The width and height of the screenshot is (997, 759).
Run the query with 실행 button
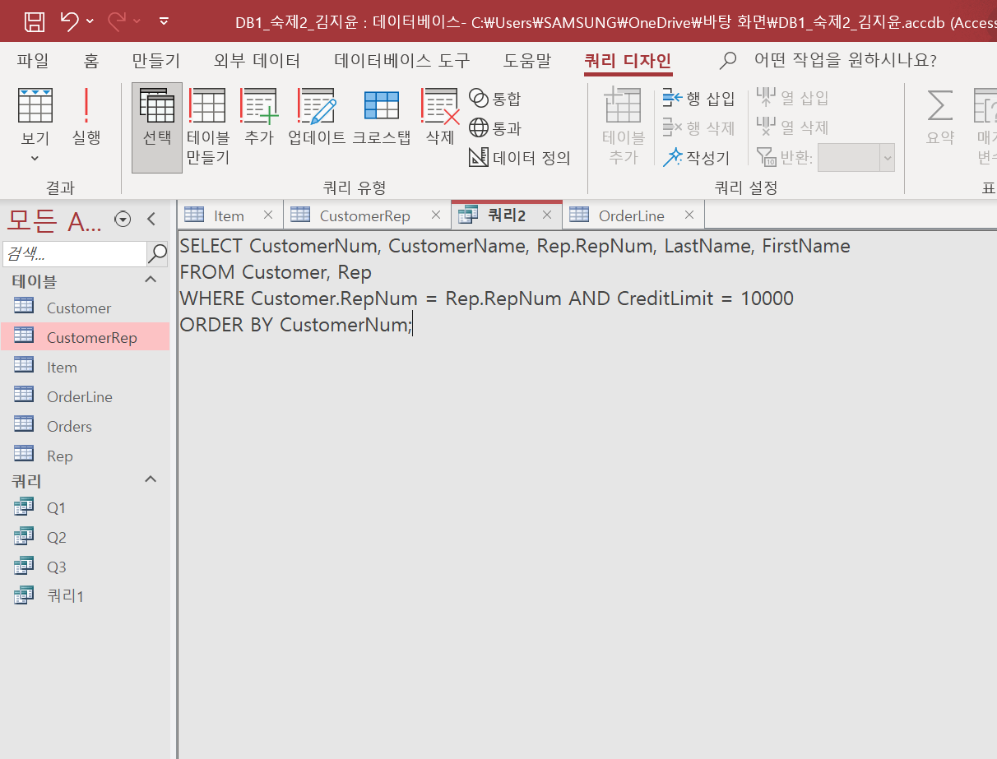tap(86, 118)
